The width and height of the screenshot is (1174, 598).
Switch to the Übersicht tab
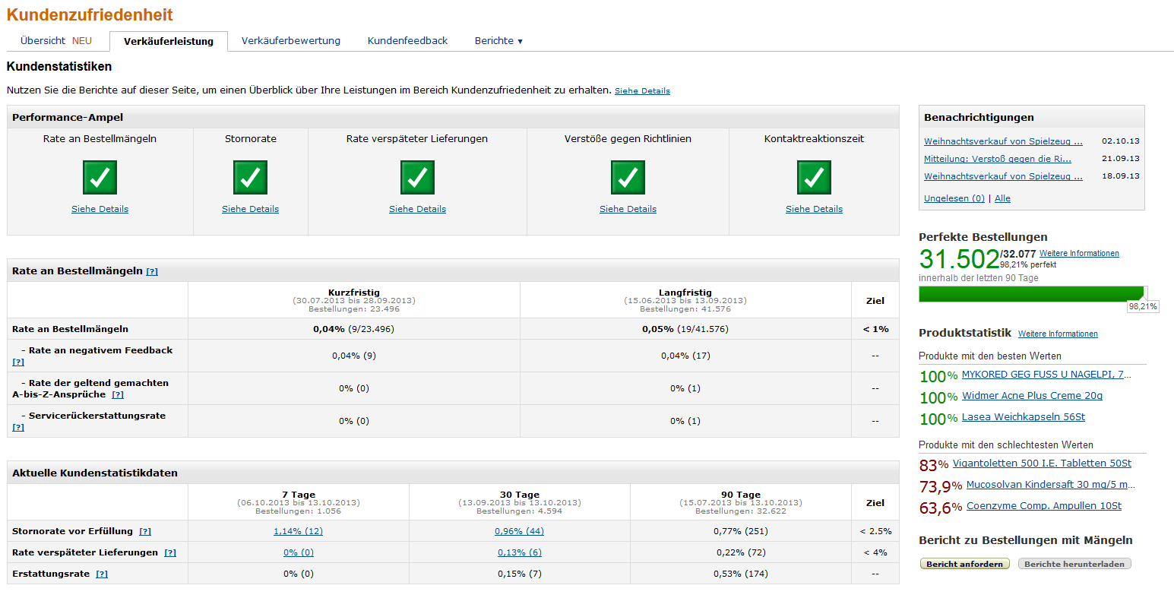click(x=56, y=41)
